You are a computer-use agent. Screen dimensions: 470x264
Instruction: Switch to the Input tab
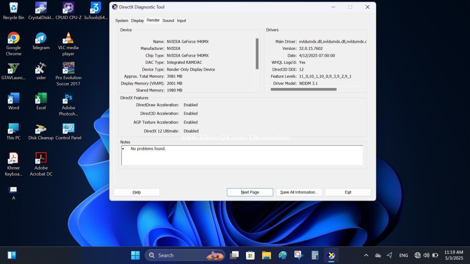(181, 21)
